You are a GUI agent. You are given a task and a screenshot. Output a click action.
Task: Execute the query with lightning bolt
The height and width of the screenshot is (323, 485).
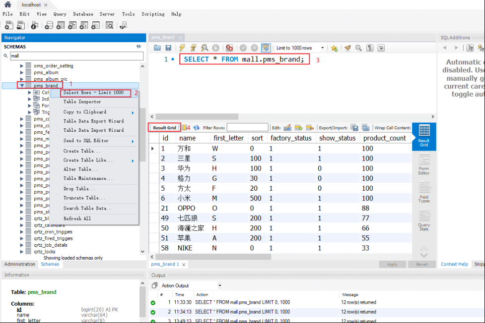tap(182, 48)
